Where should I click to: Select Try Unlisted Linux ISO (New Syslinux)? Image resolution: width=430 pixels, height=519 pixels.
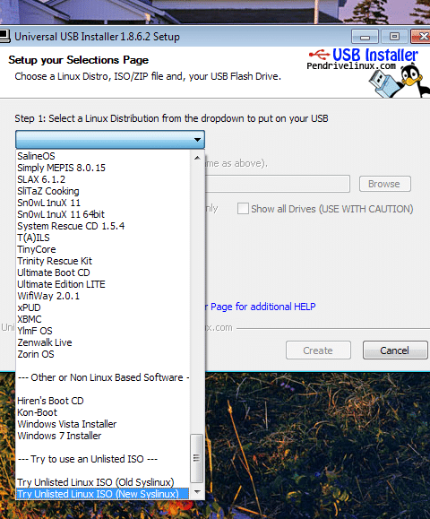[x=102, y=494]
